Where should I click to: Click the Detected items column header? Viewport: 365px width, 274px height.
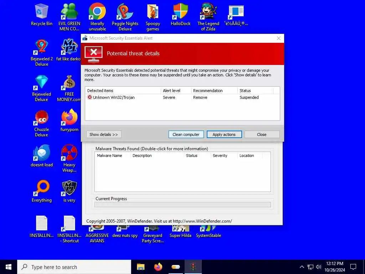[123, 91]
